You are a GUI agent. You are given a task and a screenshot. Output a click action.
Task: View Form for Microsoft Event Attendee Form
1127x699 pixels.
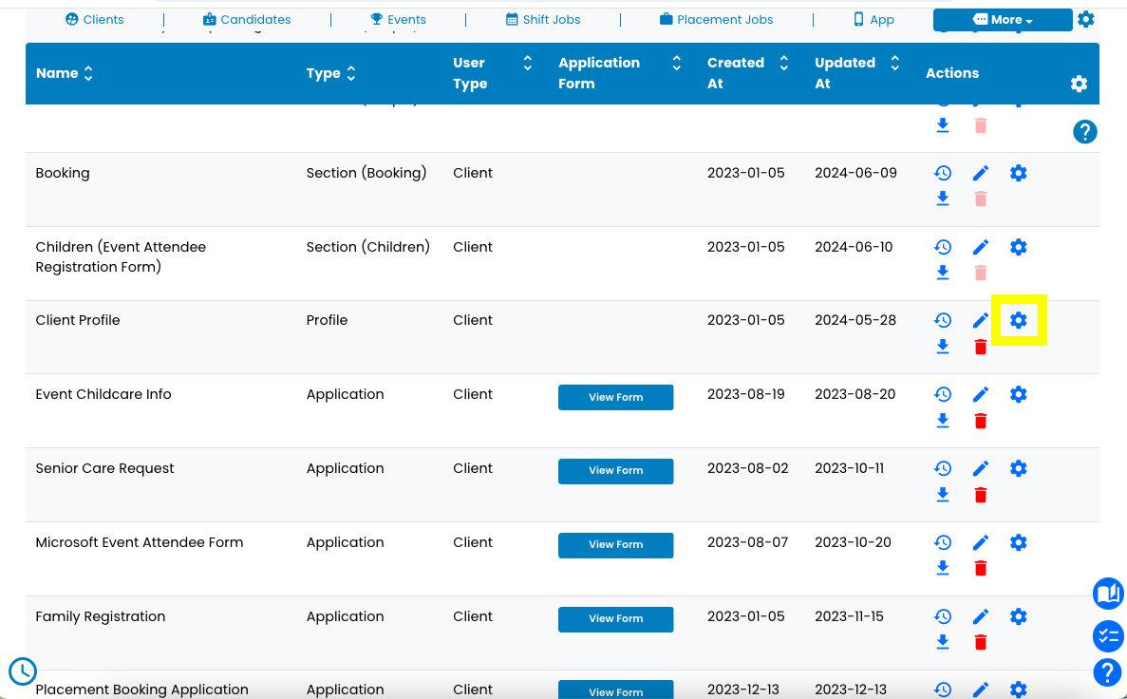click(616, 545)
